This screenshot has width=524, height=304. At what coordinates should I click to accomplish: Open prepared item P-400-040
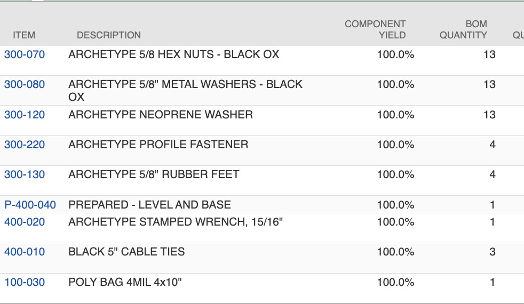point(30,205)
